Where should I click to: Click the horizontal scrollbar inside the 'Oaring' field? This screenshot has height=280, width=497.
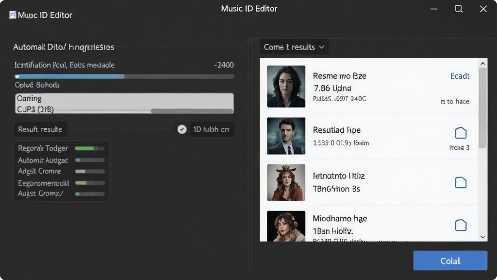(x=192, y=111)
